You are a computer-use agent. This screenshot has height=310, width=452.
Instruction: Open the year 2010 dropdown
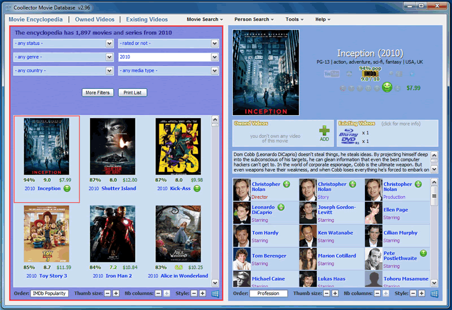168,57
